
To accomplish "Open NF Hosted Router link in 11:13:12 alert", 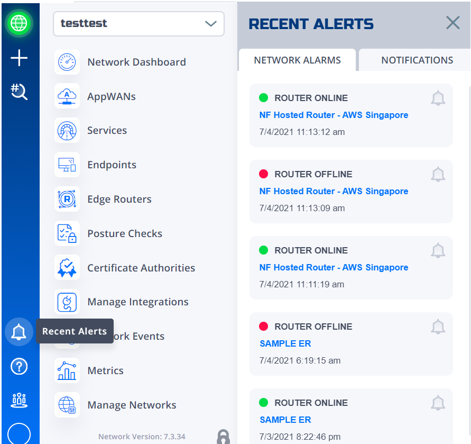I will coord(334,115).
